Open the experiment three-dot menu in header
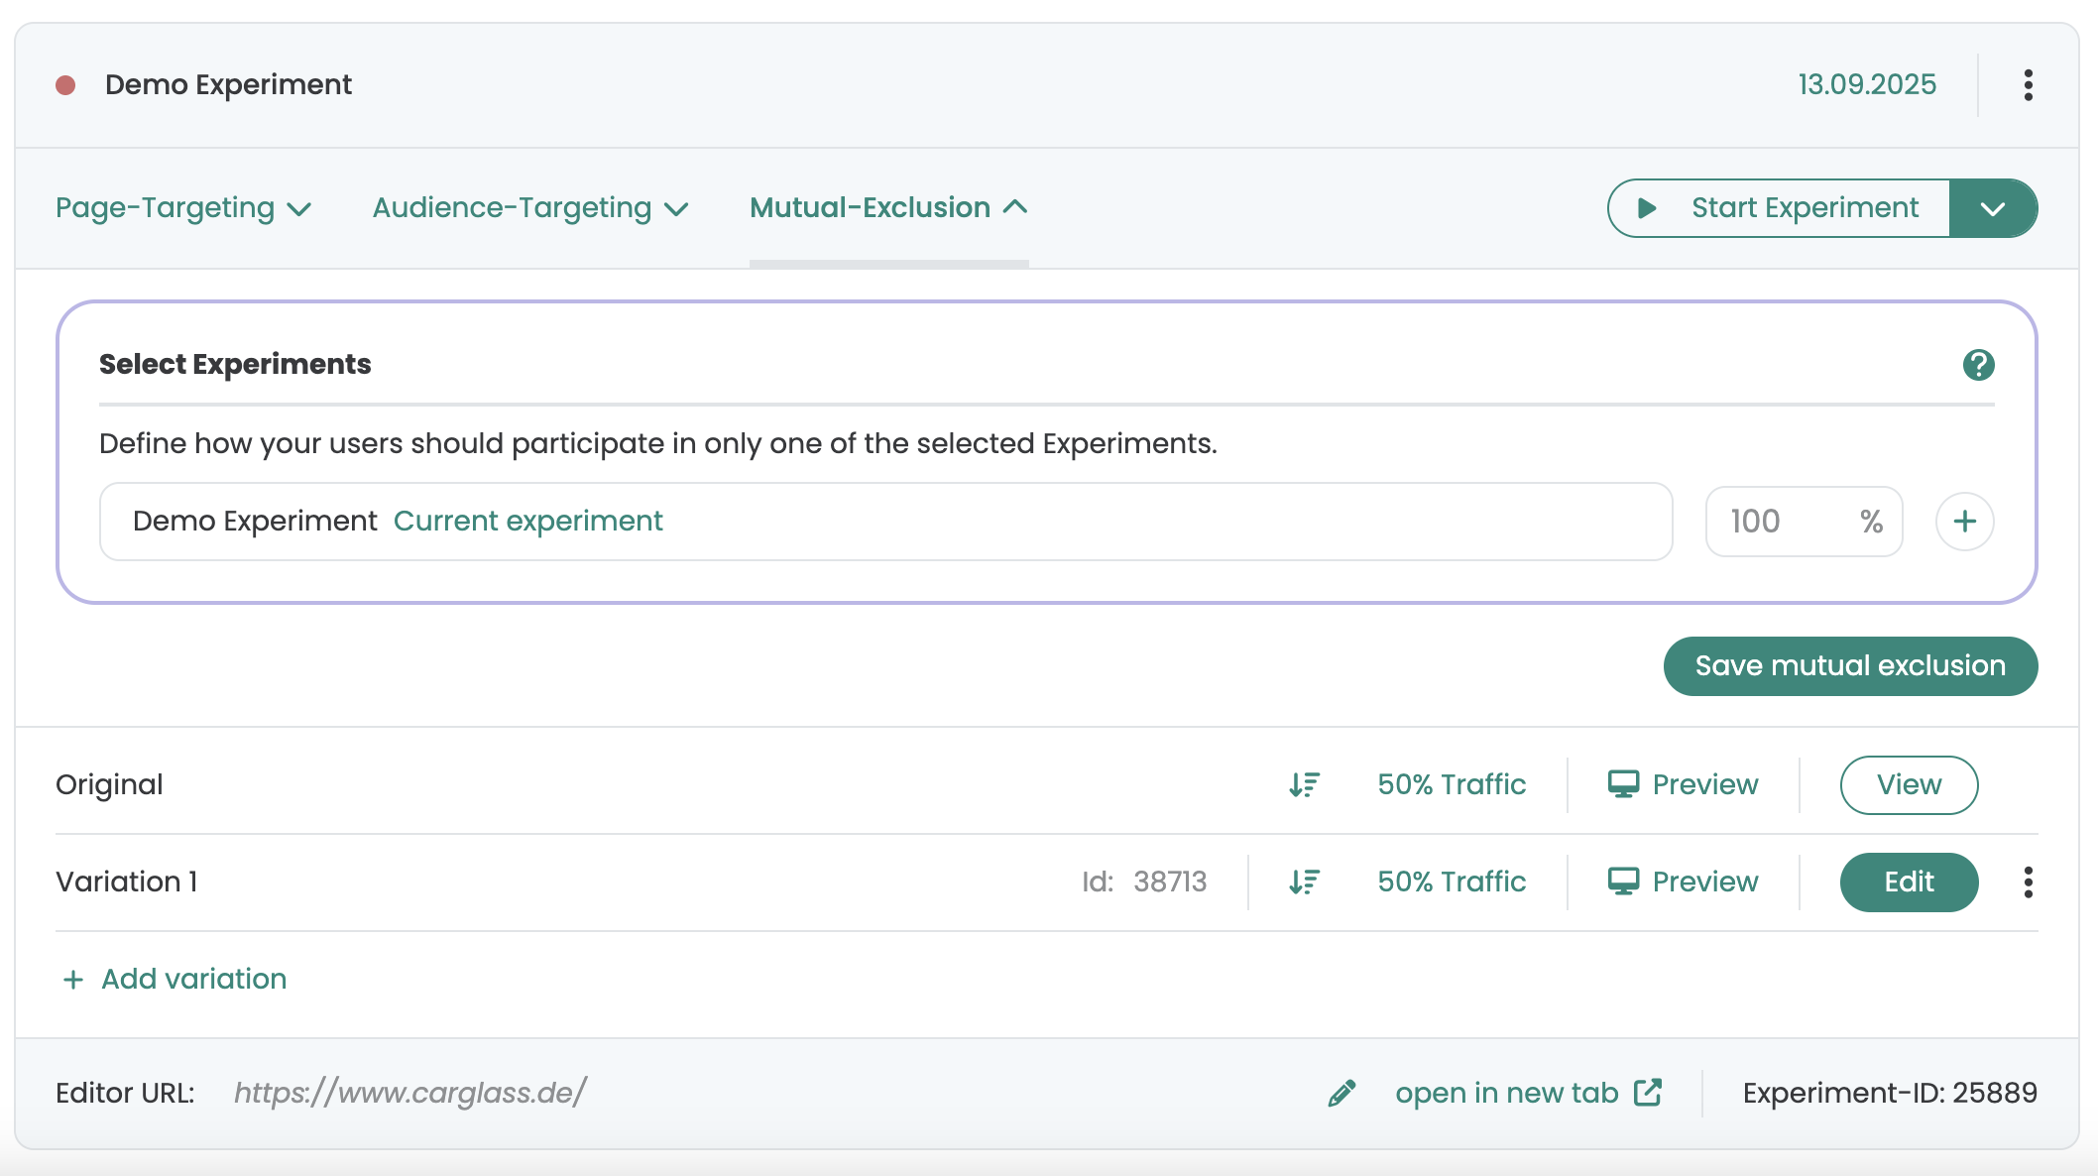Viewport: 2098px width, 1176px height. point(2028,85)
